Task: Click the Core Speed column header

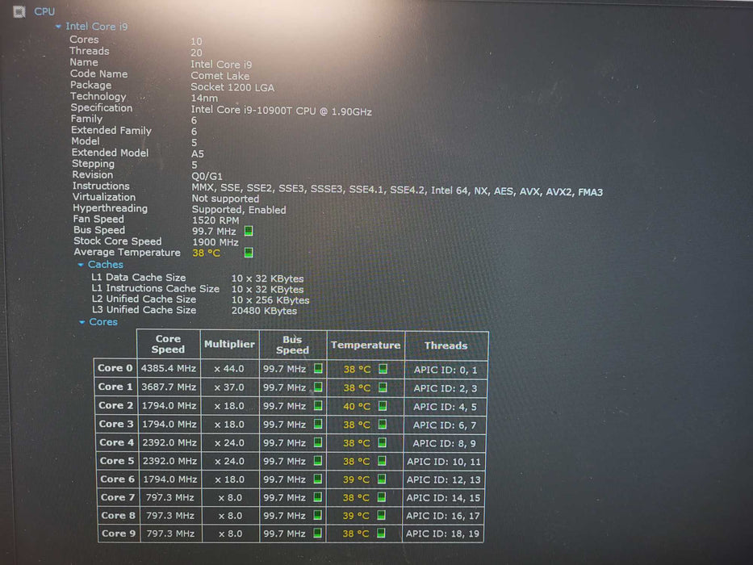Action: (168, 345)
